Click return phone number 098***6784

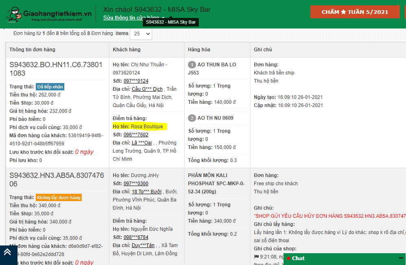(136, 237)
